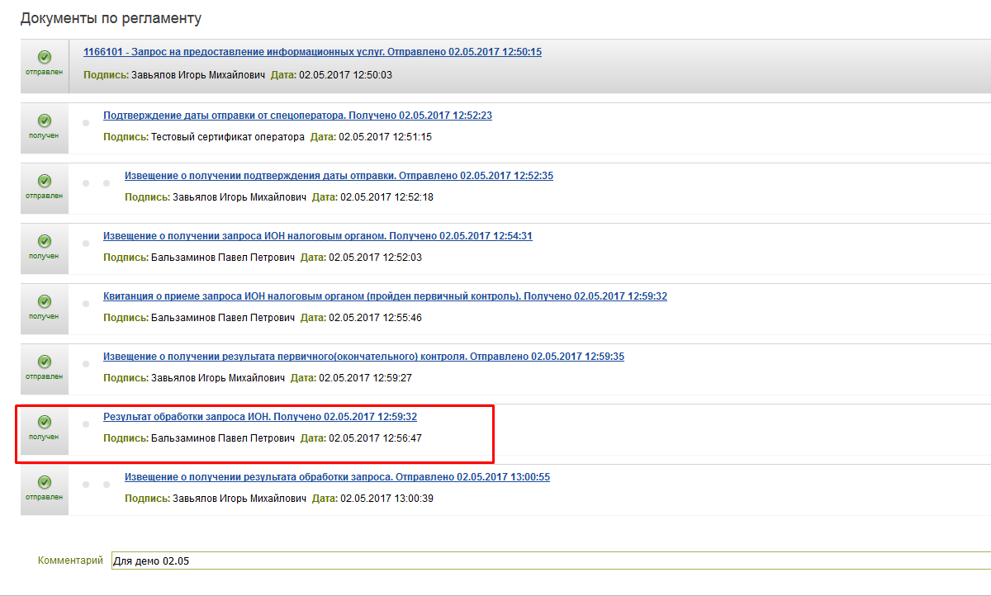Click grey dot beside 'Подтверждение даты отправки' link

tap(86, 123)
